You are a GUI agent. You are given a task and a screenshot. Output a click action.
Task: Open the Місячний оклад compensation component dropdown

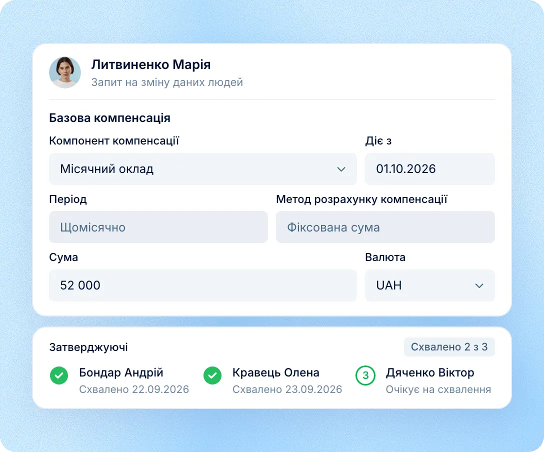click(203, 169)
